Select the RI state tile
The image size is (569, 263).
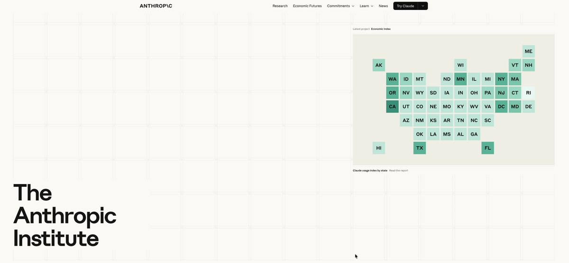coord(529,93)
